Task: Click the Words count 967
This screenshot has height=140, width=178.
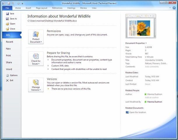Action: pyautogui.click(x=147, y=54)
